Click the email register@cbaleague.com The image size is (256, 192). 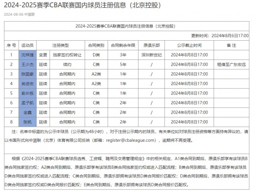(x=130, y=140)
